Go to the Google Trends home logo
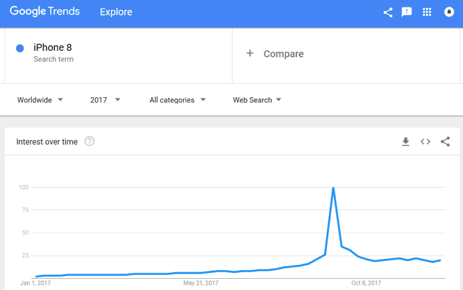463x290 pixels. tap(44, 11)
